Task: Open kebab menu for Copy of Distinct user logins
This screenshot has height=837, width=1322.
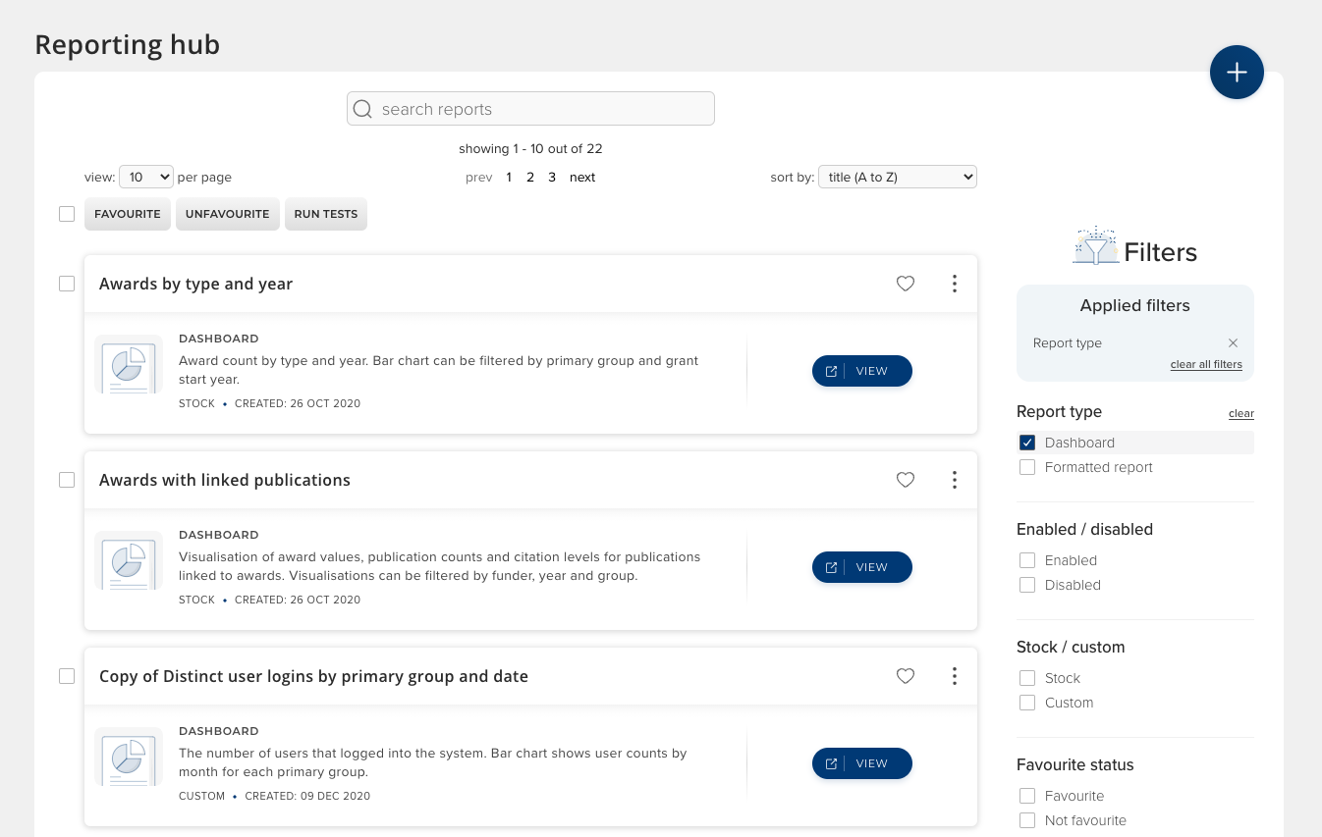Action: (954, 676)
